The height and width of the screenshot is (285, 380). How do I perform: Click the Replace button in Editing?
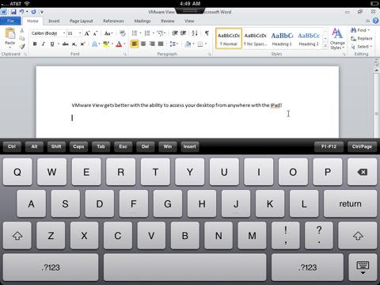[x=361, y=39]
